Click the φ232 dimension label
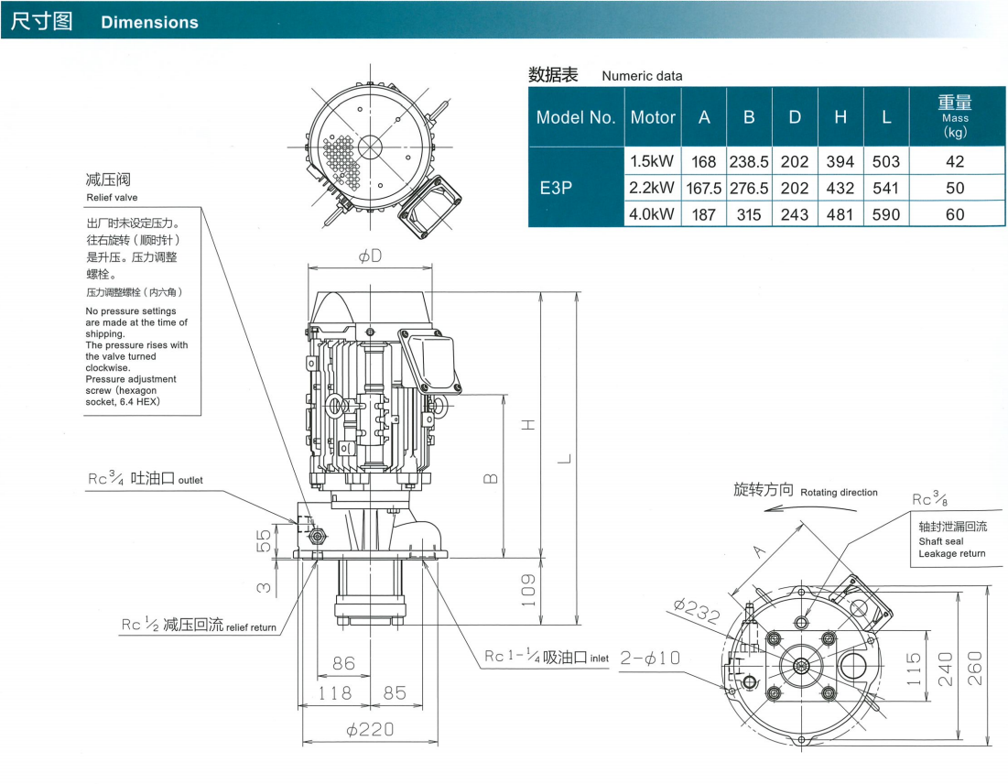Image resolution: width=1008 pixels, height=784 pixels. [x=696, y=611]
